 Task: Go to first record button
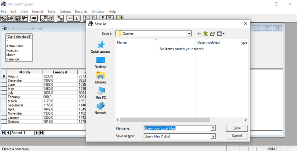coord(3,133)
